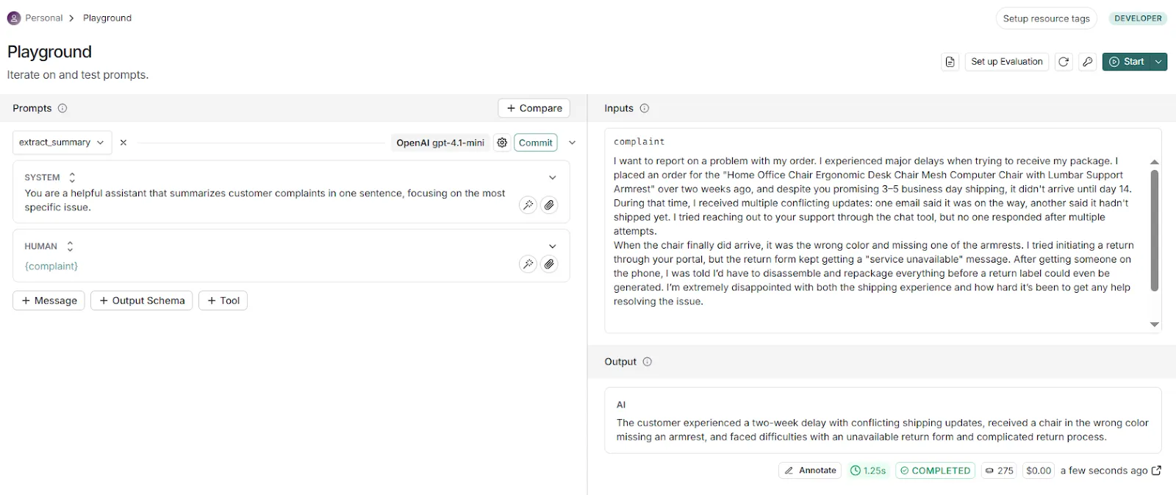Open the external link icon next to timestamp
Viewport: 1176px width, 495px height.
click(x=1156, y=471)
